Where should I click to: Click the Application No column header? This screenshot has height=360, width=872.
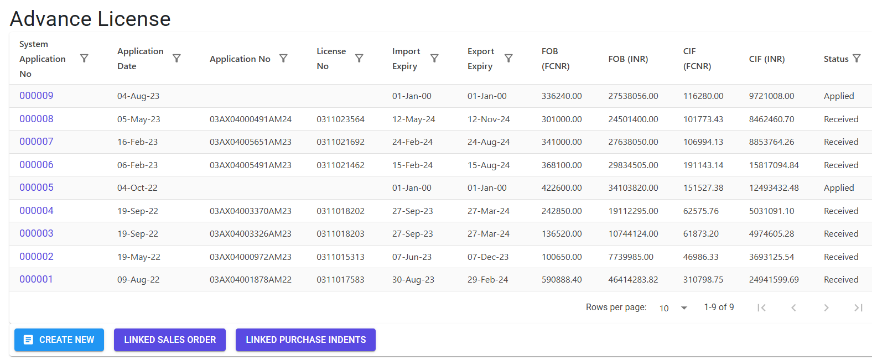click(240, 59)
